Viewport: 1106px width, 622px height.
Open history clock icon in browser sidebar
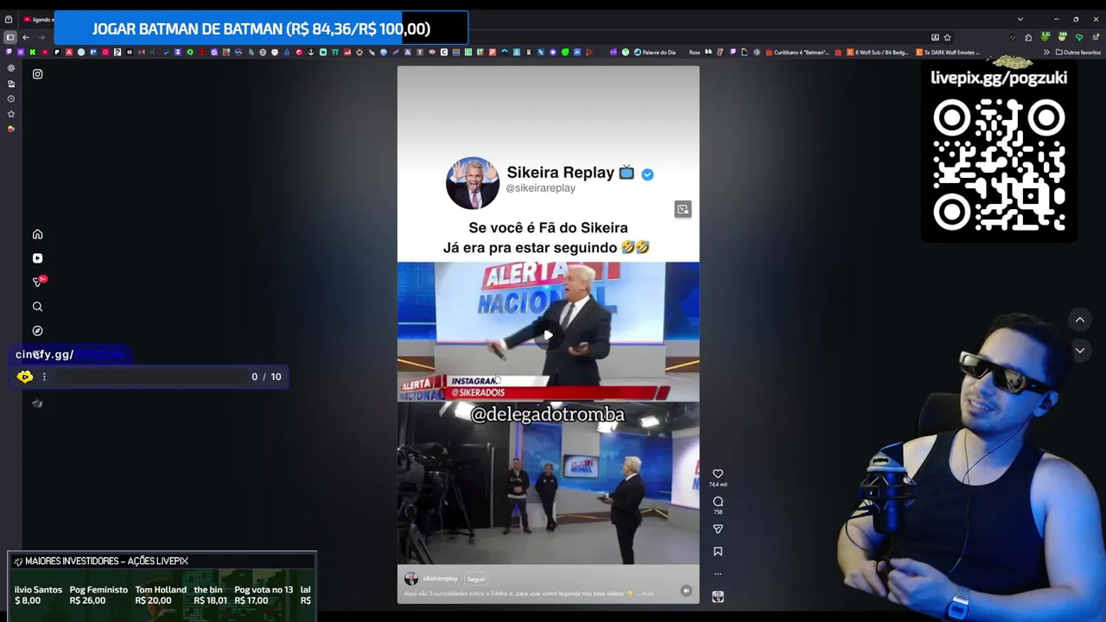[11, 98]
